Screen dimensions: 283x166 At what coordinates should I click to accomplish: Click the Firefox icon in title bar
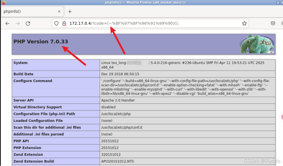click(x=4, y=2)
